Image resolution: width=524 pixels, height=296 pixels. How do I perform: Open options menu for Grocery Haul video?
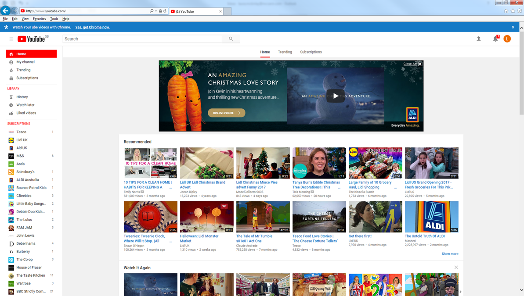coord(395,188)
